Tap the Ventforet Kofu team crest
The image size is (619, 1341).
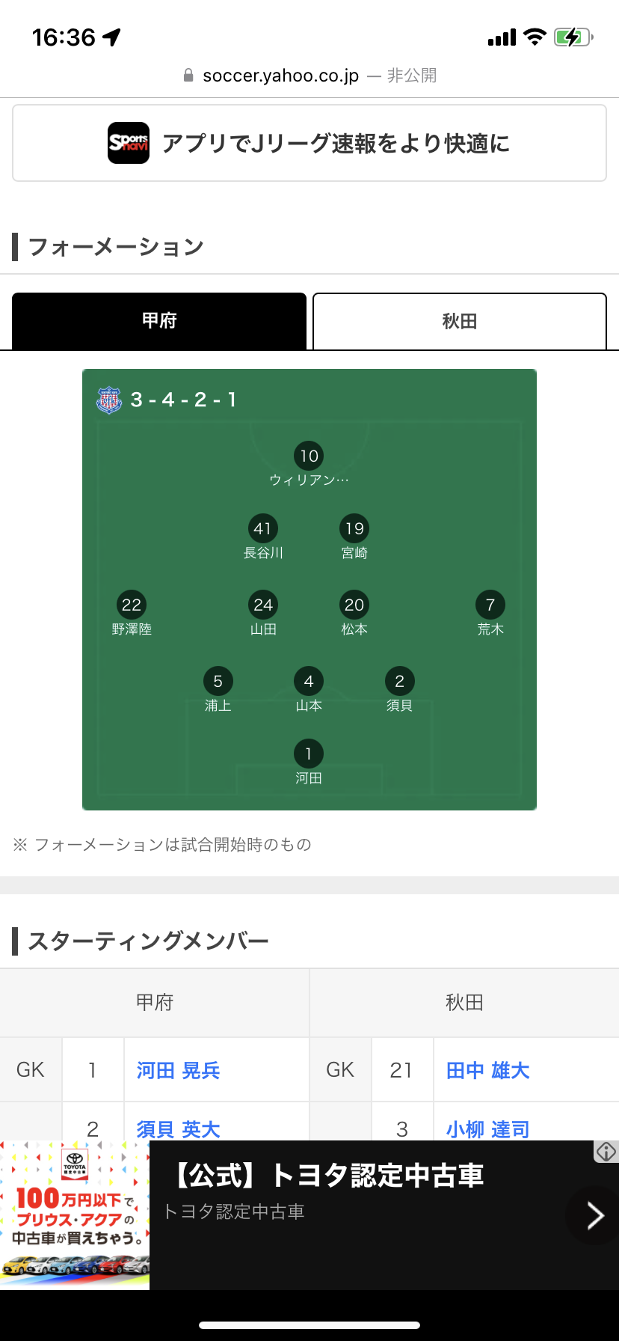(109, 400)
